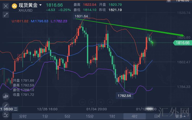Switch to 日K daily chart tab

(157, 116)
